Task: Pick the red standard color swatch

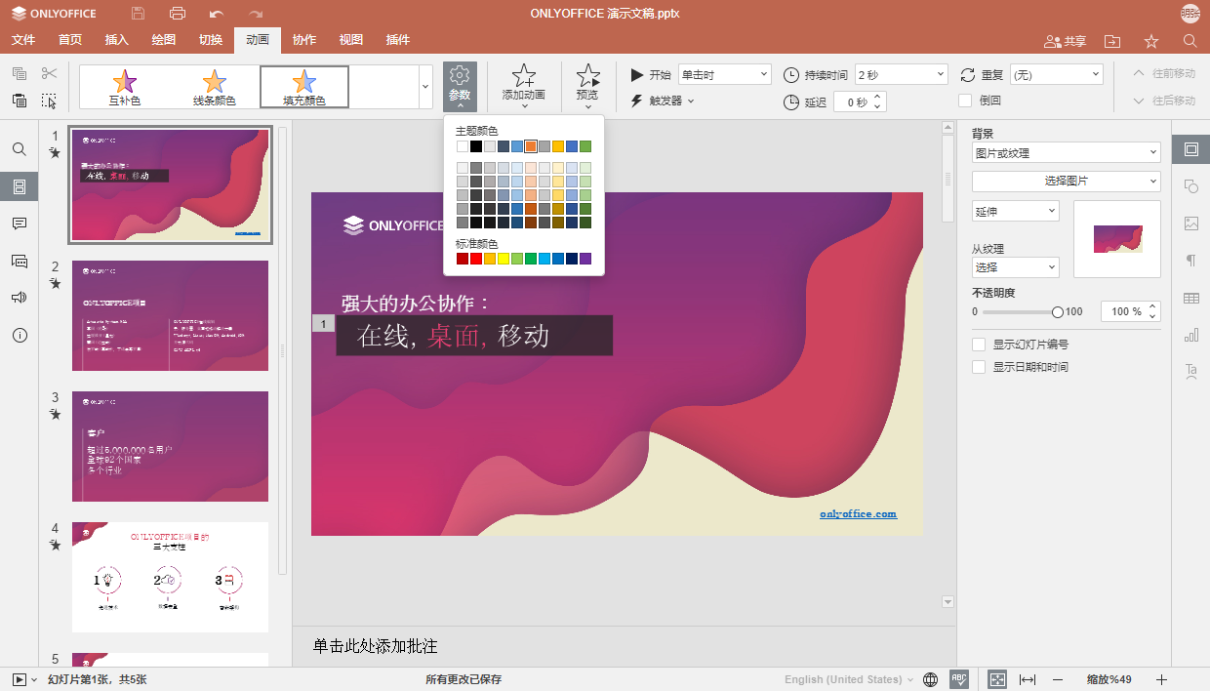Action: pyautogui.click(x=476, y=259)
